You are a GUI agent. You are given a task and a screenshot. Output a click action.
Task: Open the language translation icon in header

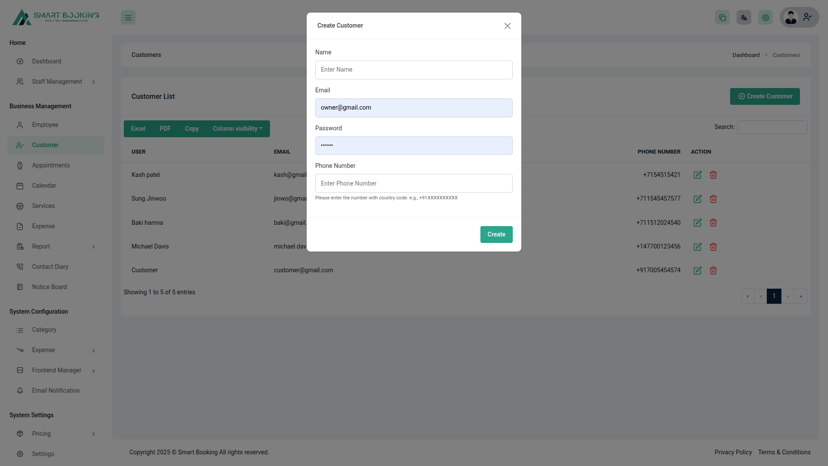(743, 17)
